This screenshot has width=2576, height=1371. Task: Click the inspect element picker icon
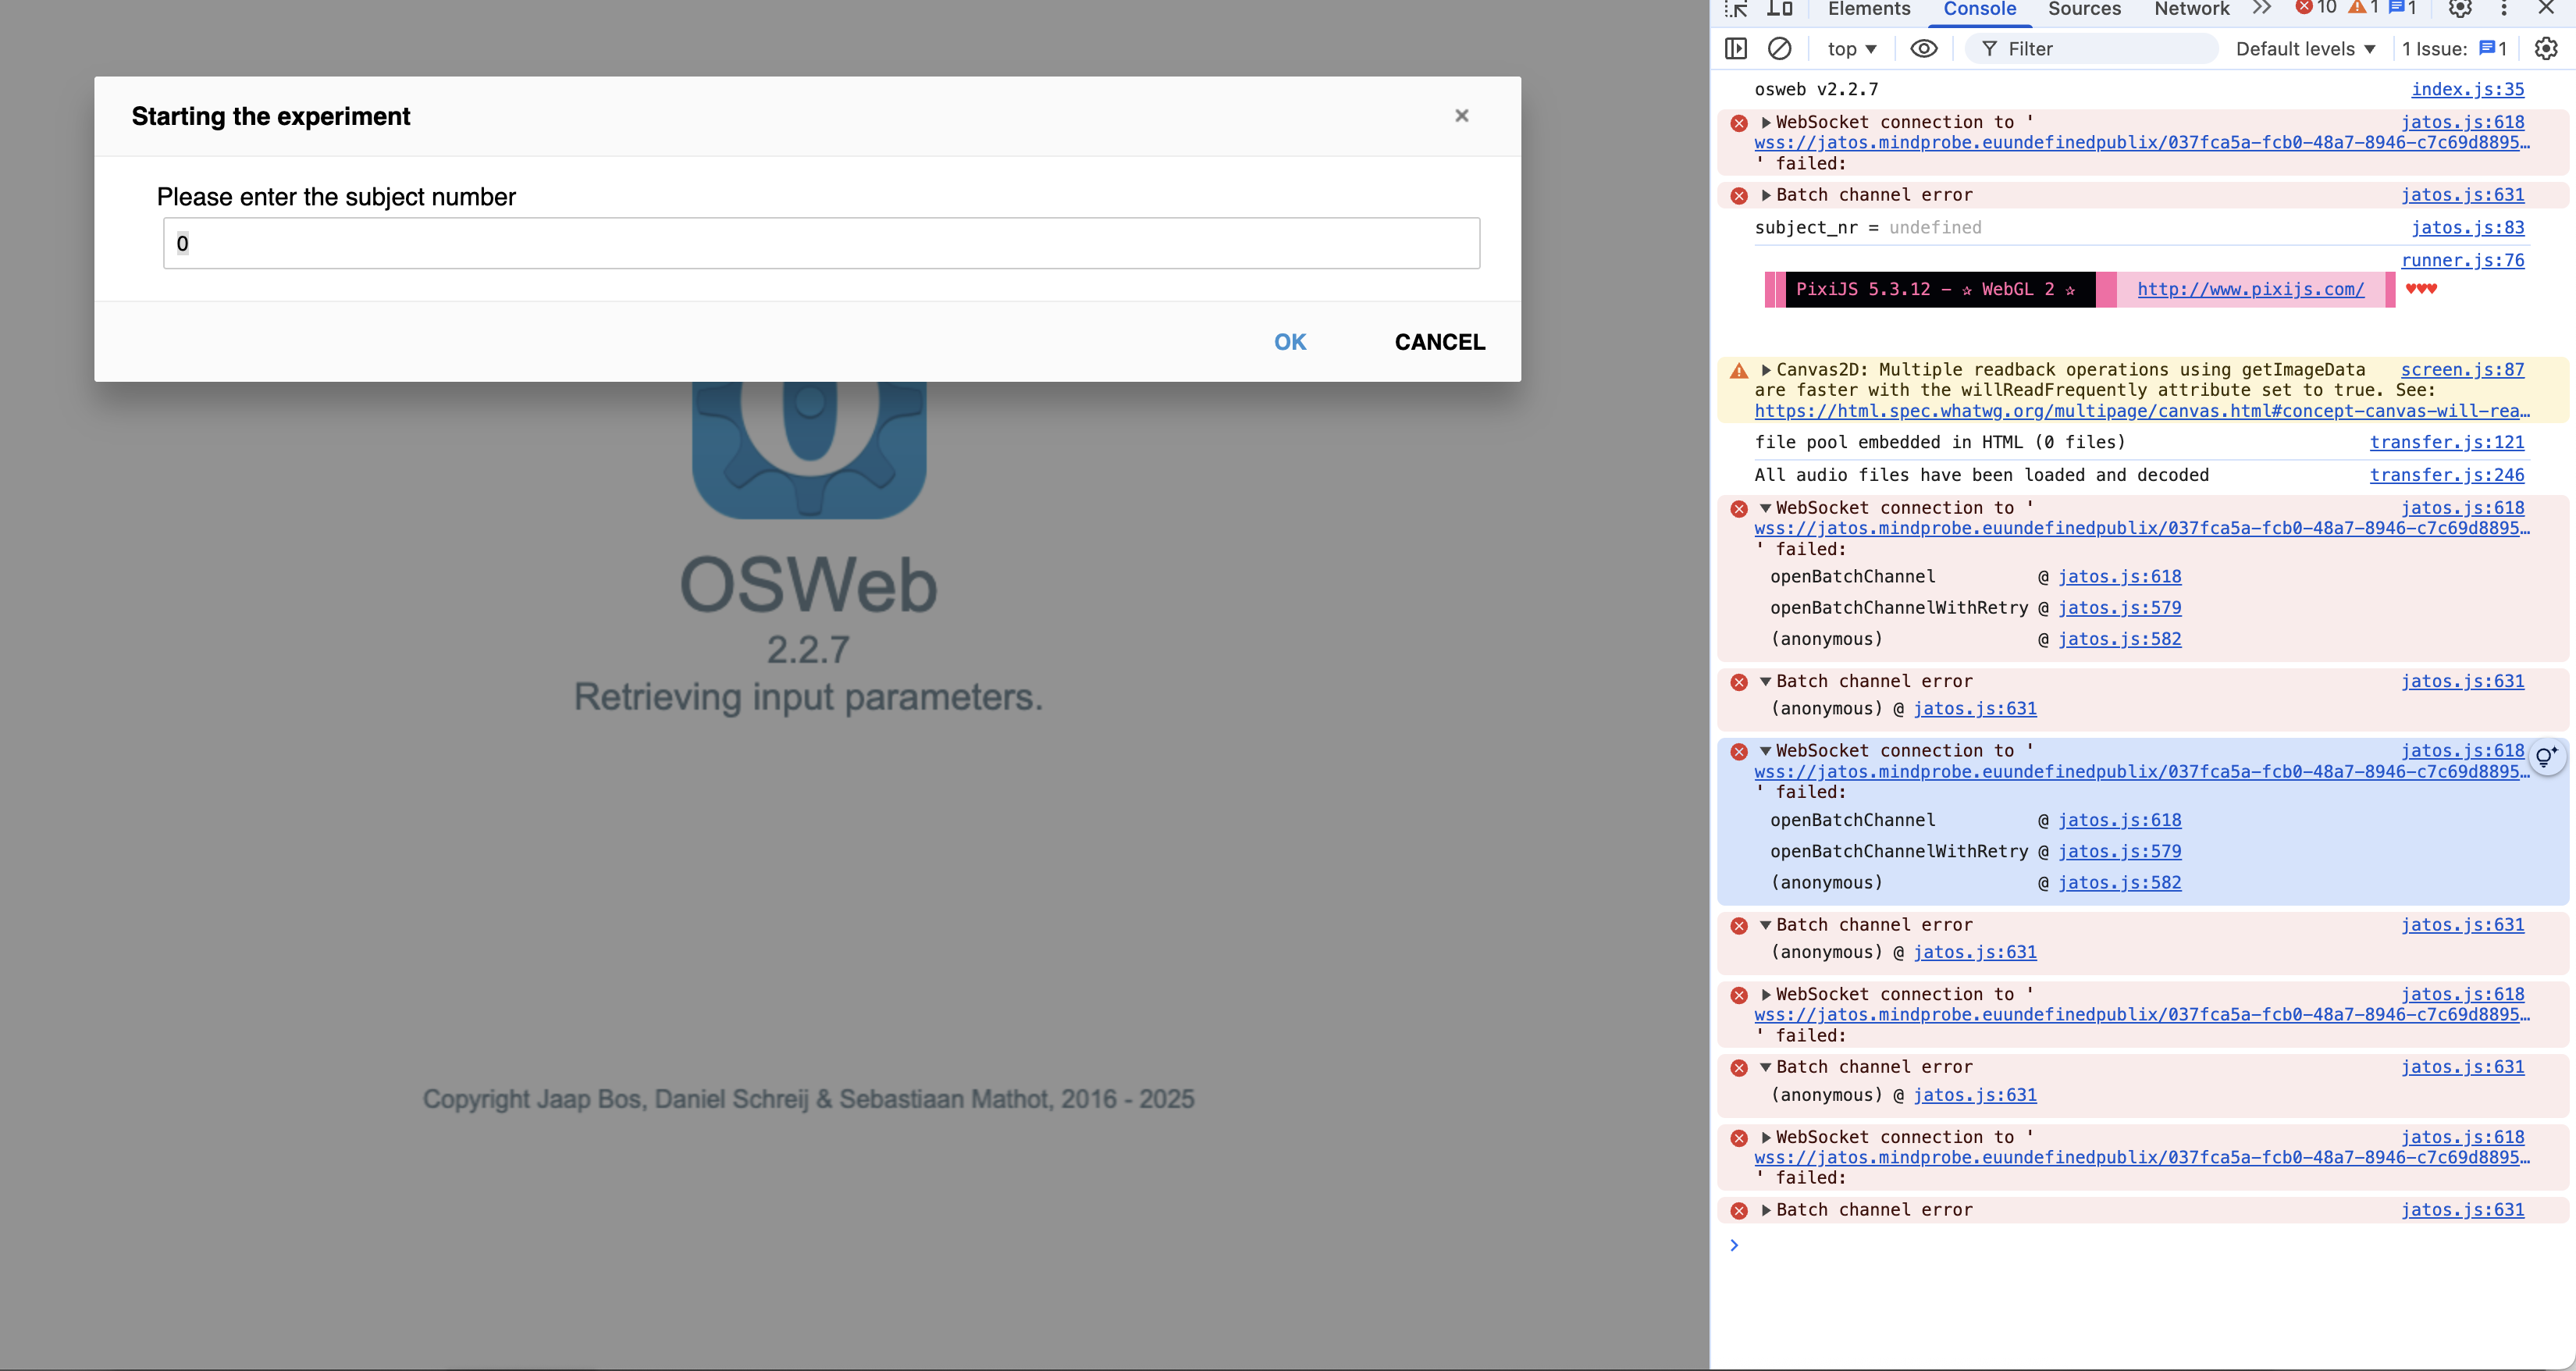click(1736, 9)
